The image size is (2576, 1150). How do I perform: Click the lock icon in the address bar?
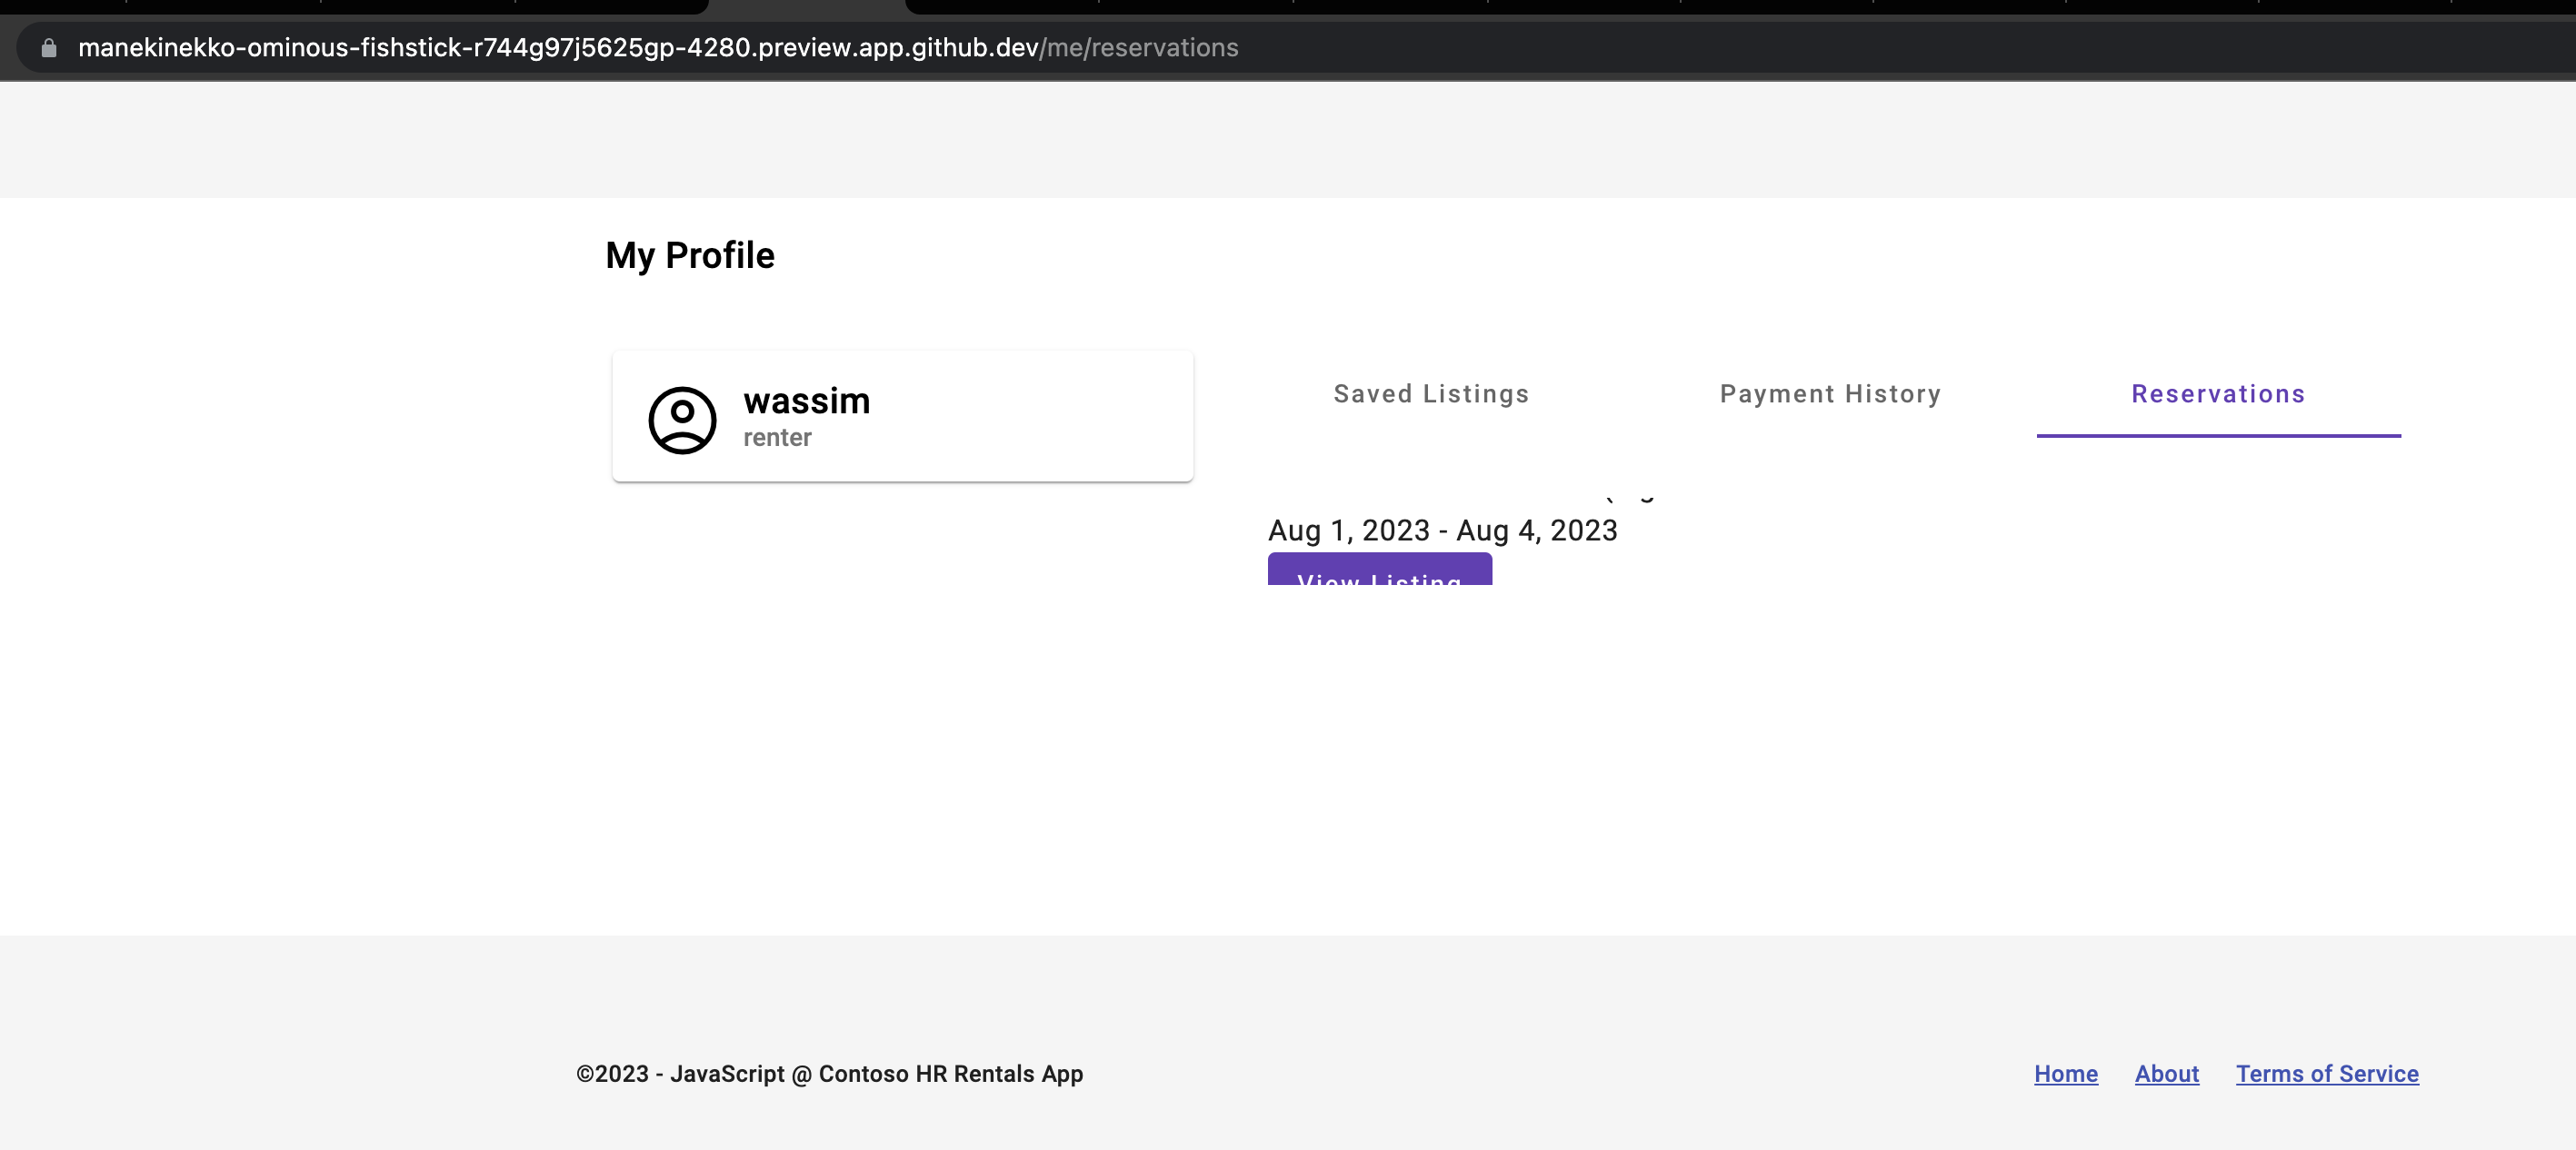pos(47,46)
